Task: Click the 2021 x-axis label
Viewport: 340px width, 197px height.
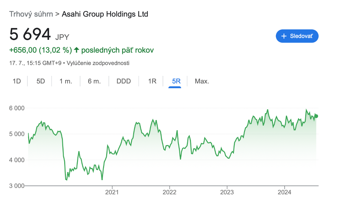Action: [112, 192]
